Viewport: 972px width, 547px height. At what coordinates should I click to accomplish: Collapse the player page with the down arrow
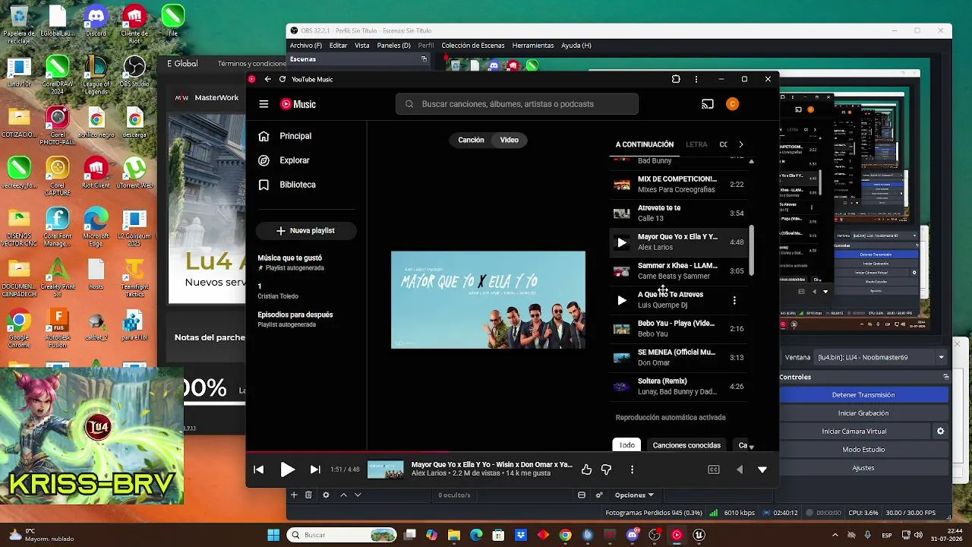tap(762, 470)
